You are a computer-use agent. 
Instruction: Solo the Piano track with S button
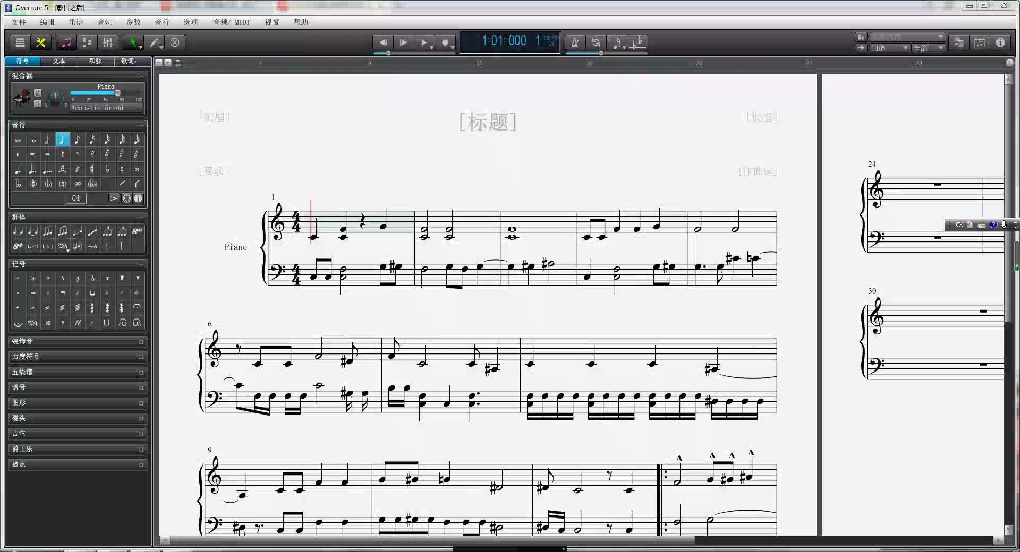[x=38, y=103]
